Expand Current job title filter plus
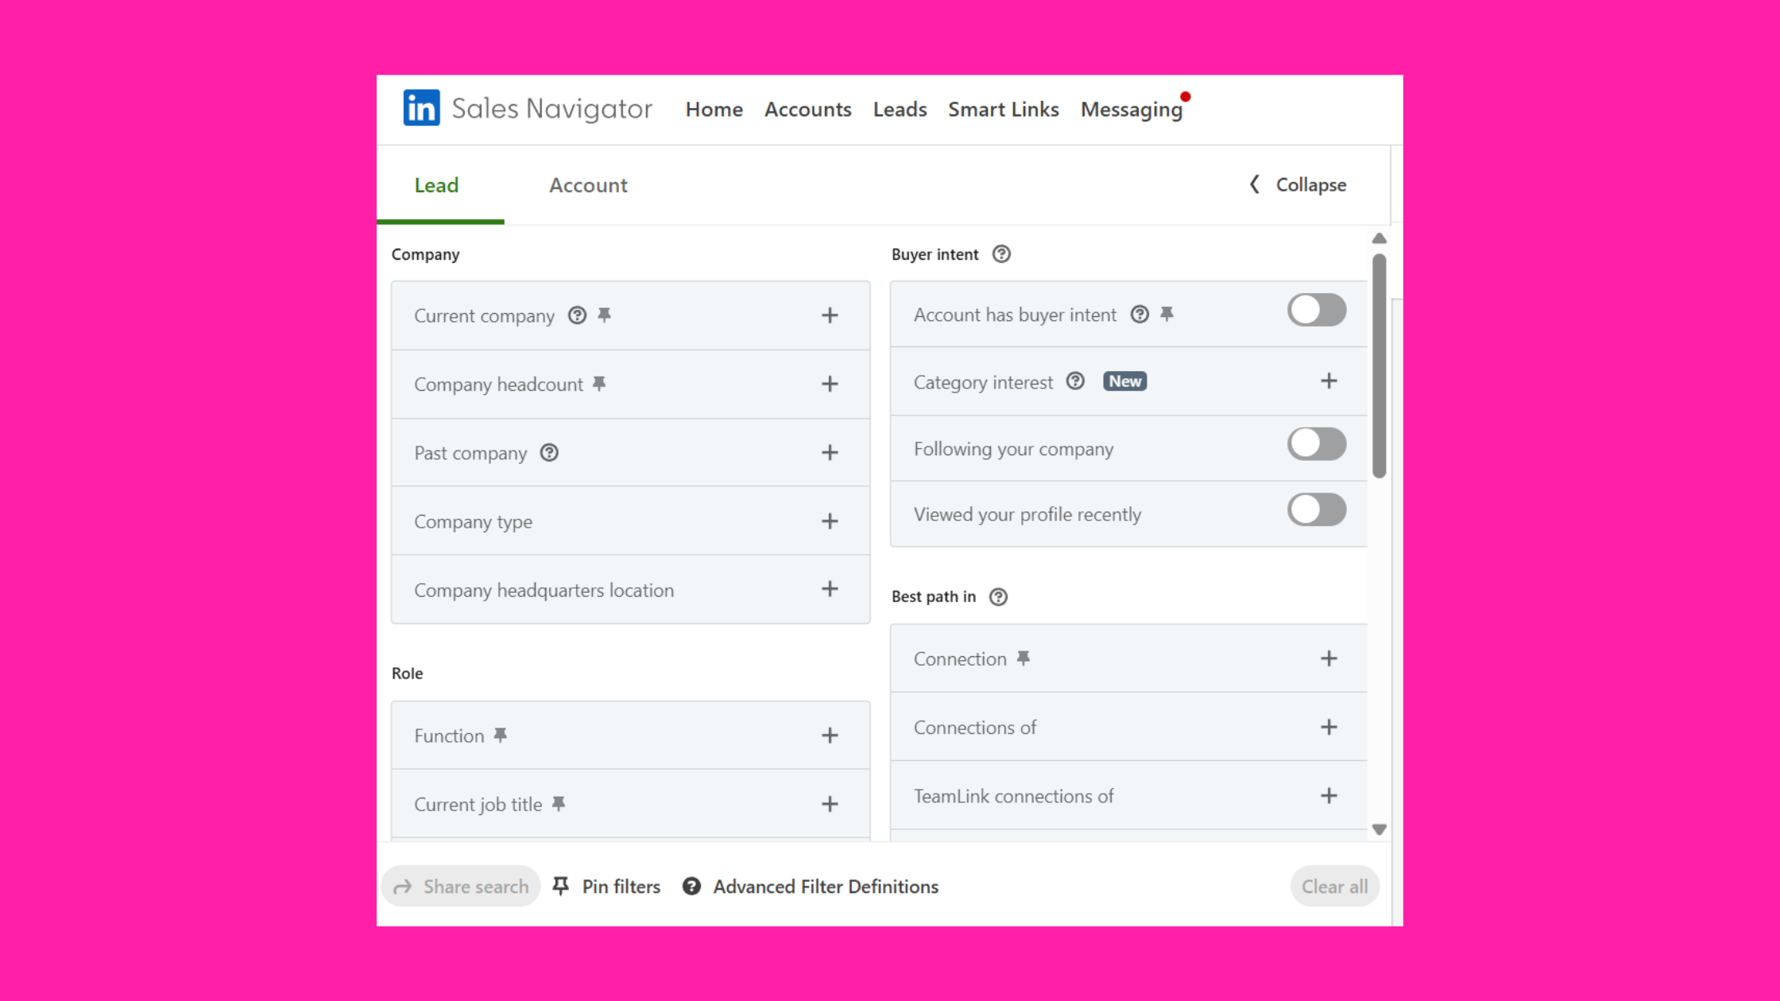The image size is (1780, 1001). [x=830, y=804]
